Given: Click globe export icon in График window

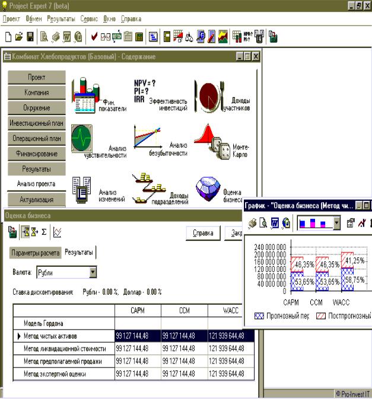Looking at the screenshot, I should [286, 223].
